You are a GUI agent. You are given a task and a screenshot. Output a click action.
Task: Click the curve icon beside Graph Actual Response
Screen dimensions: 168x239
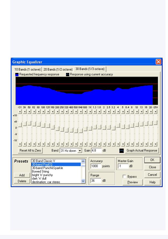122,151
